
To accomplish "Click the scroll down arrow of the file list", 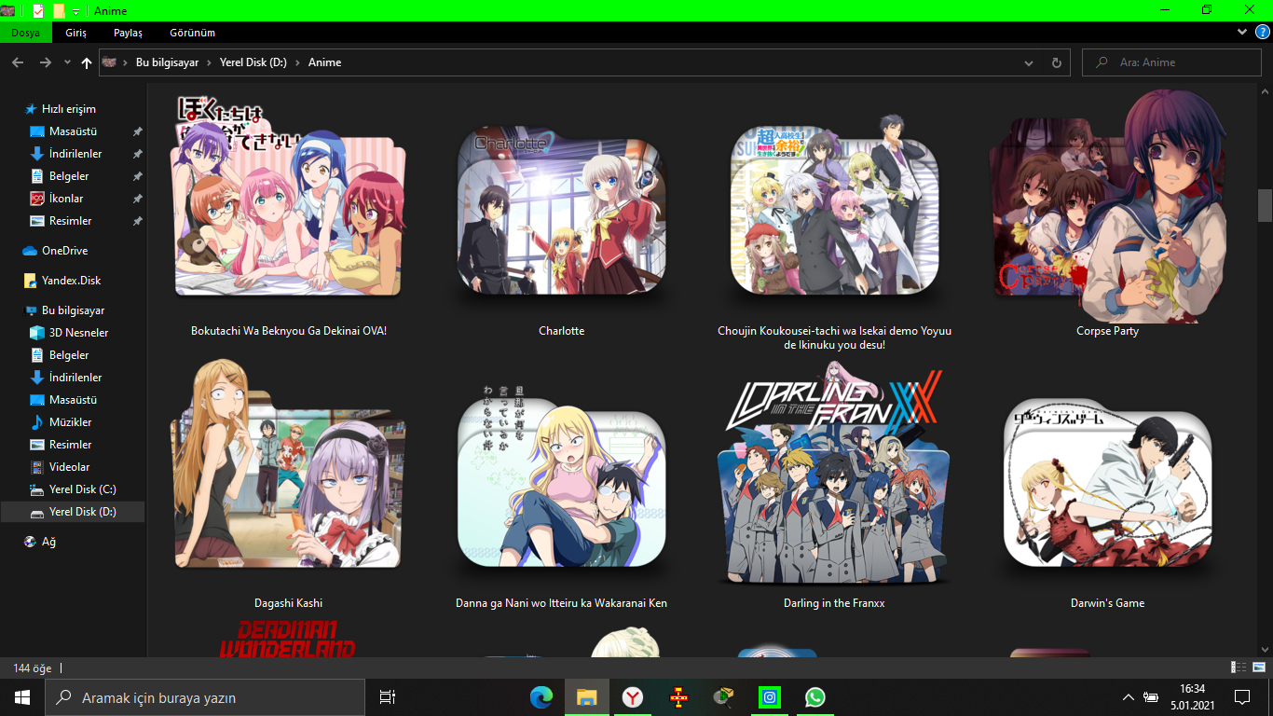I will [x=1265, y=649].
